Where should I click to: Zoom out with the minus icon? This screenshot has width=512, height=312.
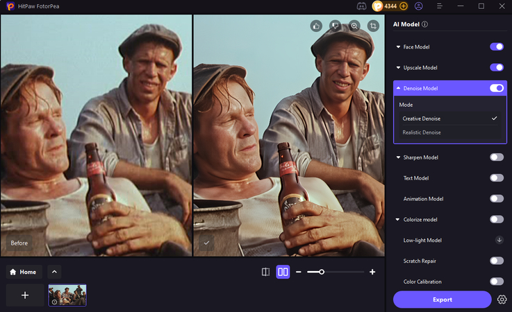(x=299, y=272)
